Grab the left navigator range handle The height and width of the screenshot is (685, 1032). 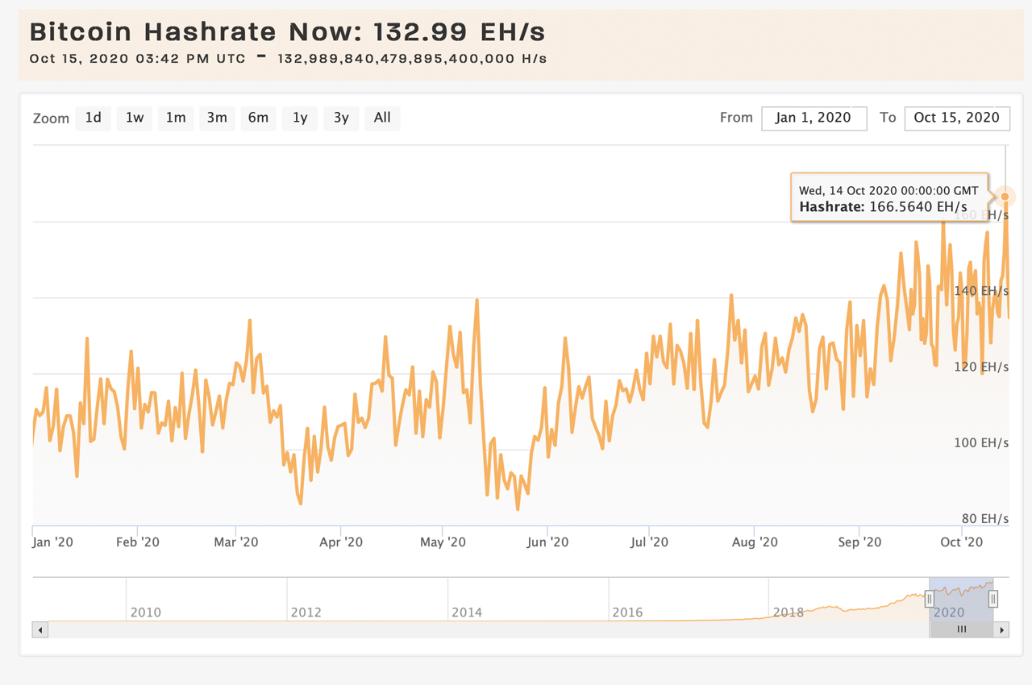point(929,599)
